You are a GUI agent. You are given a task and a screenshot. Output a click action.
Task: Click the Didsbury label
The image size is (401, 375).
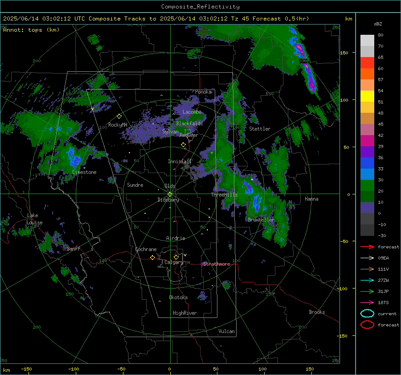[x=168, y=200]
